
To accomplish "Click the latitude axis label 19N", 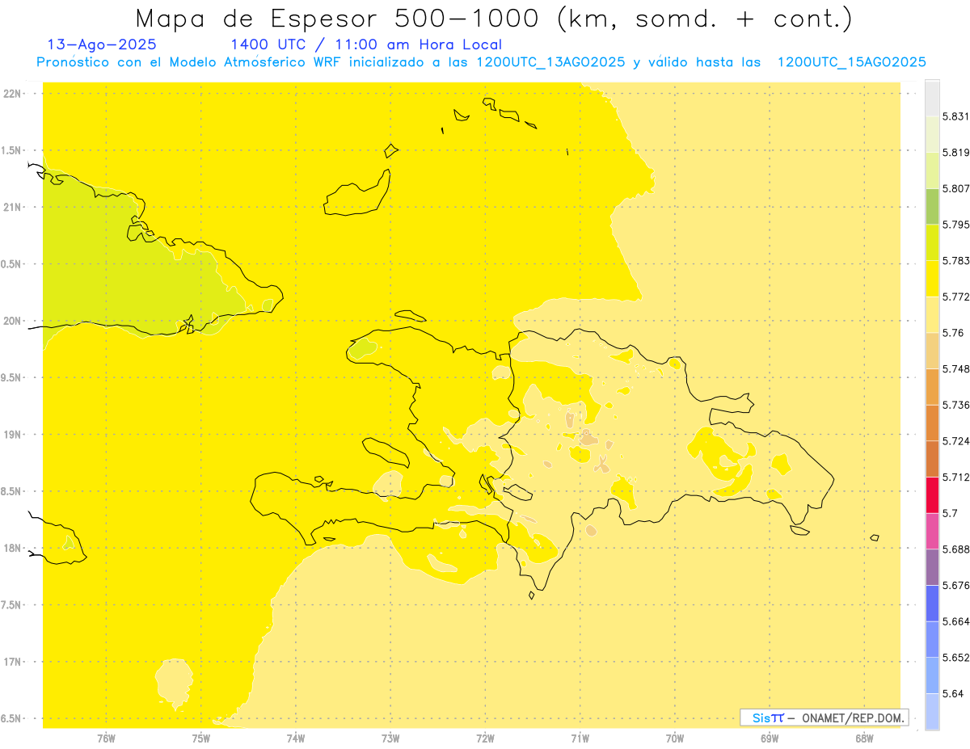I will click(x=12, y=435).
